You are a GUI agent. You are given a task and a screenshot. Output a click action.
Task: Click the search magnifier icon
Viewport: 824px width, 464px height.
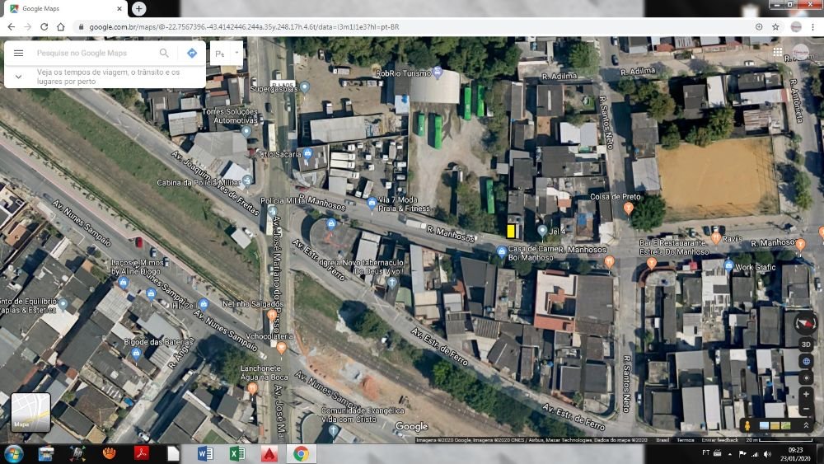[x=164, y=53]
